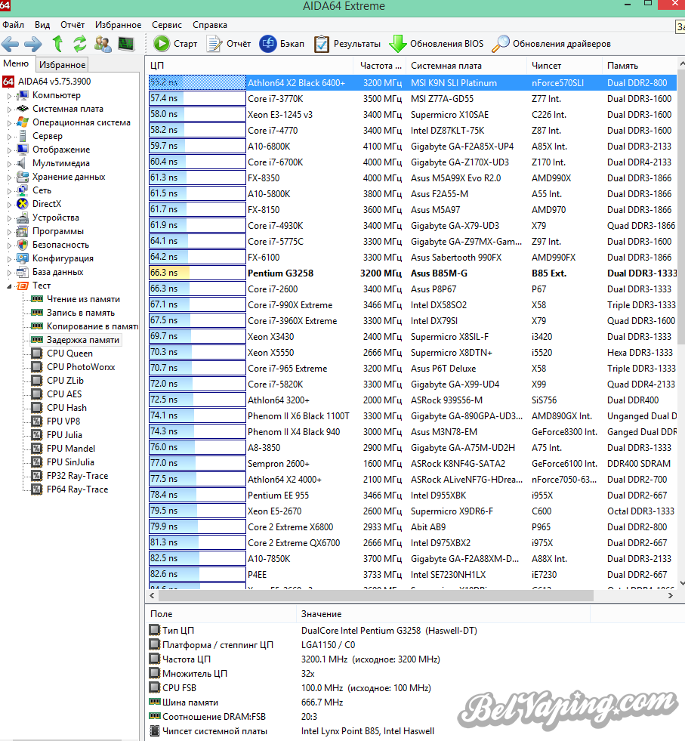Select the Сеть network icon in the tree
685x741 pixels.
tap(22, 190)
